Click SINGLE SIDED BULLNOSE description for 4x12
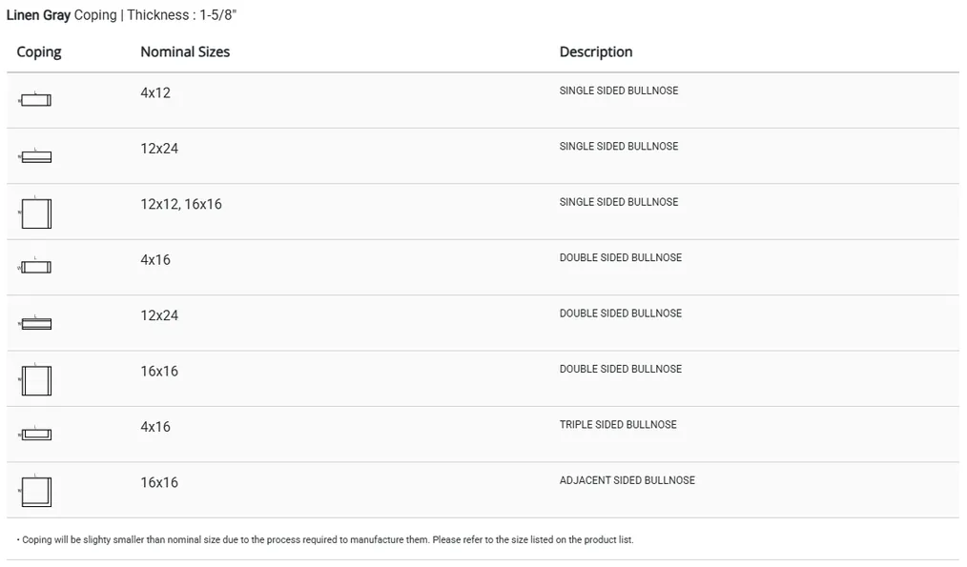Viewport: 967px width, 567px height. point(619,91)
